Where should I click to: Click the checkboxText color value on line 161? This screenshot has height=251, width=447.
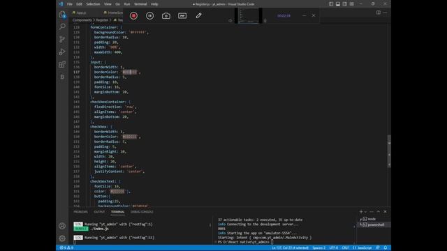118,192
